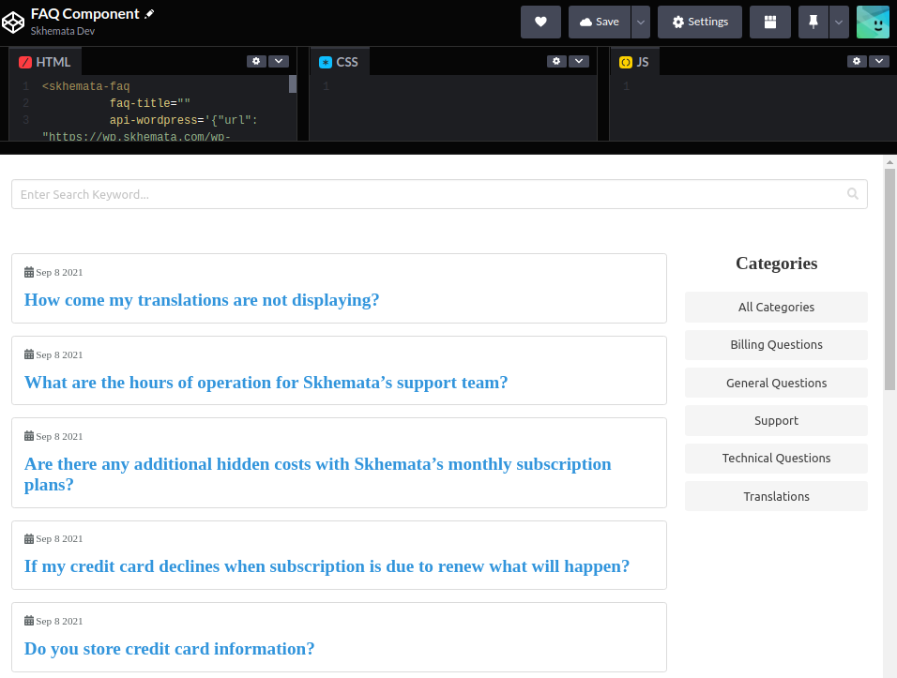Select the CSS editor tab

coord(340,62)
